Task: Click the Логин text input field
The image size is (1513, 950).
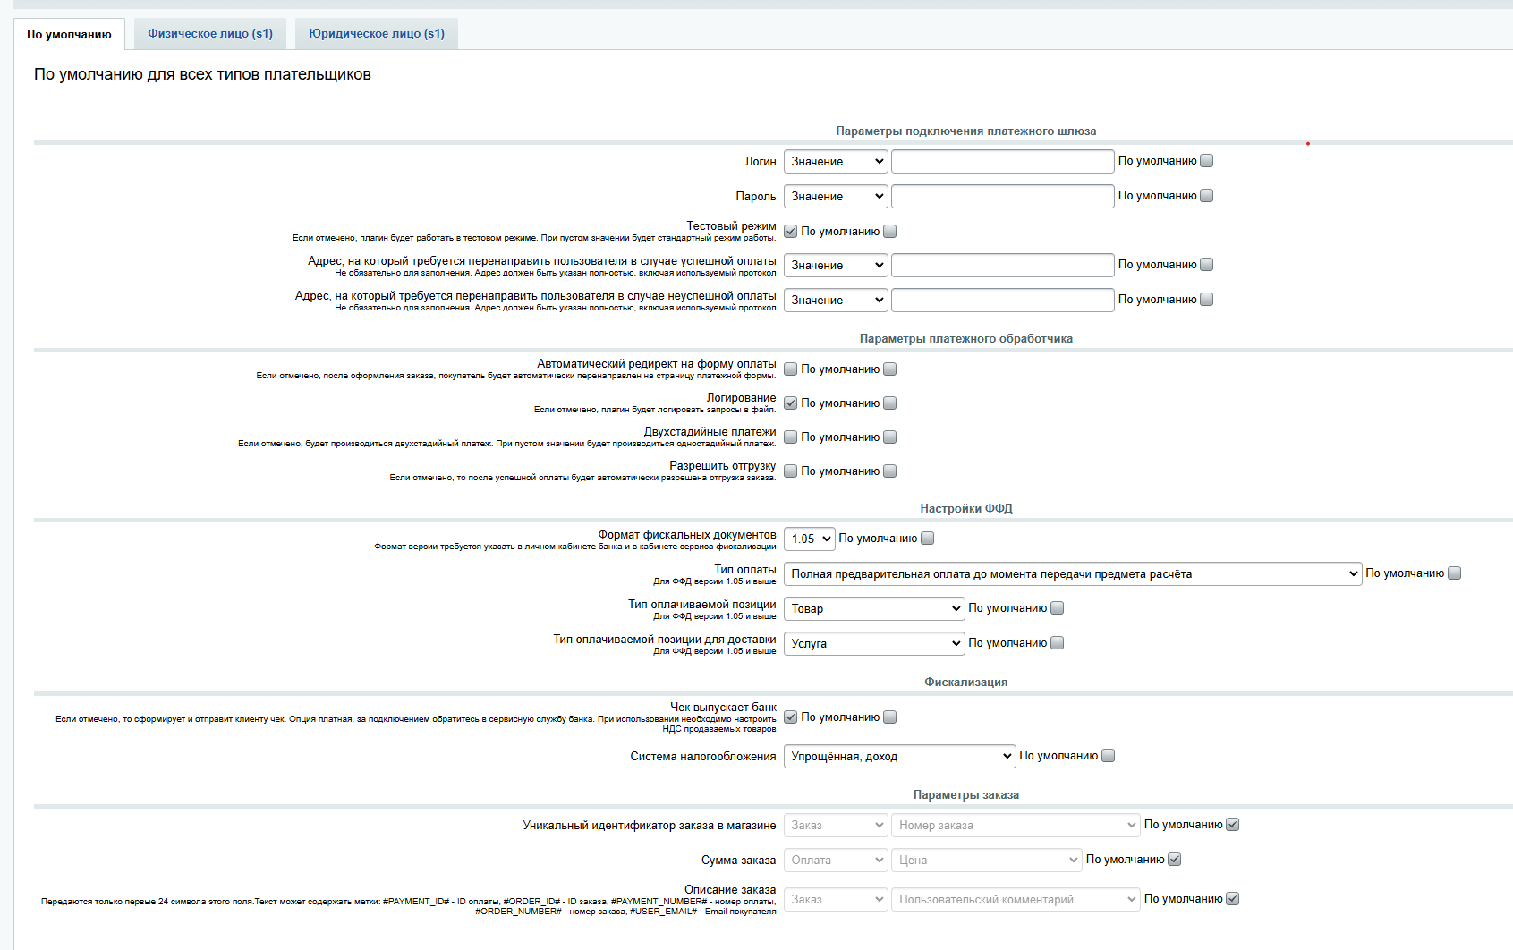Action: 1002,161
